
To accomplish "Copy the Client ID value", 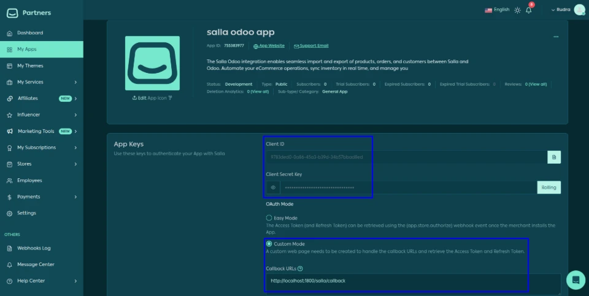I will pyautogui.click(x=553, y=157).
